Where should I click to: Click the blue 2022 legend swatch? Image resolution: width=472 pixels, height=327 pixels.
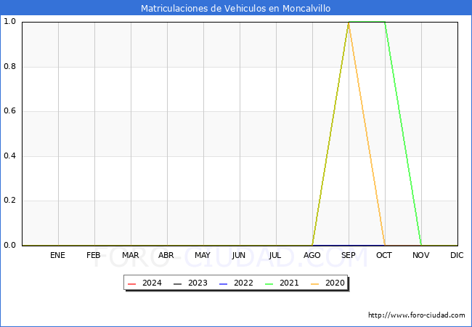(224, 283)
